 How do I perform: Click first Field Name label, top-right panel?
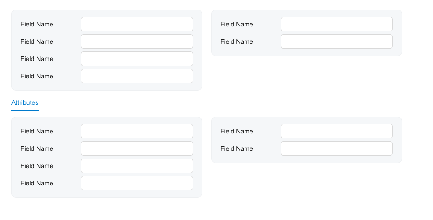point(237,24)
